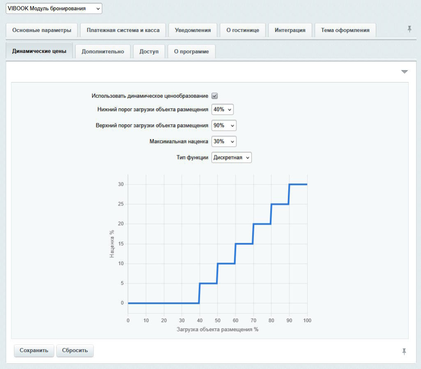Open the VIBOOK Модуль бронирования module dropdown
The width and height of the screenshot is (421, 369).
(54, 9)
